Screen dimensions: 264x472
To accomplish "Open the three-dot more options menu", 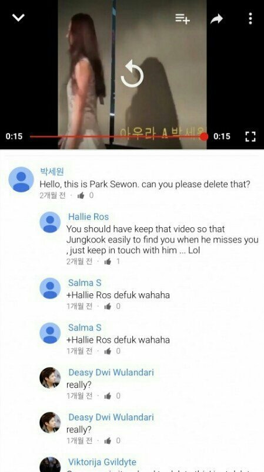I will tap(250, 19).
